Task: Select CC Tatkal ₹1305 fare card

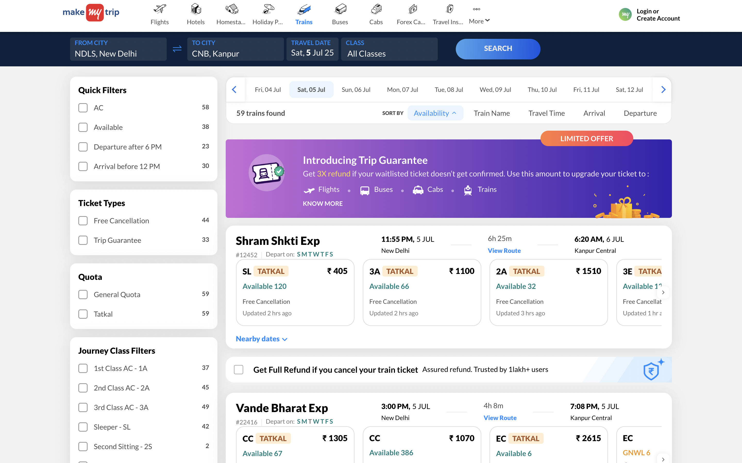Action: coord(295,445)
